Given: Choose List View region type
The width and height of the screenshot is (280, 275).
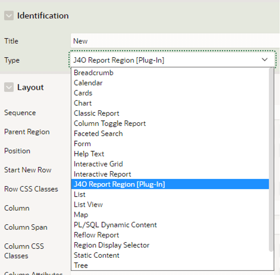Looking at the screenshot, I should click(x=170, y=204).
